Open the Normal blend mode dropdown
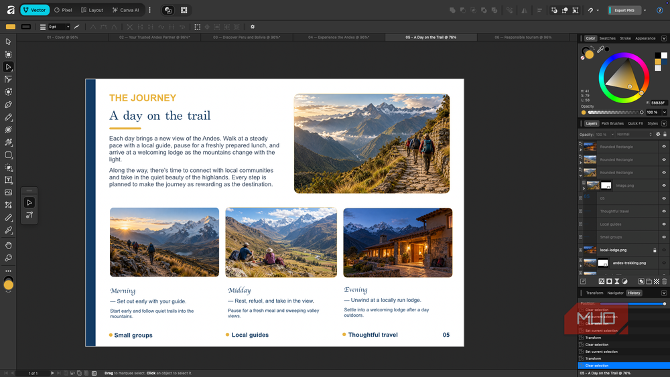 point(634,135)
